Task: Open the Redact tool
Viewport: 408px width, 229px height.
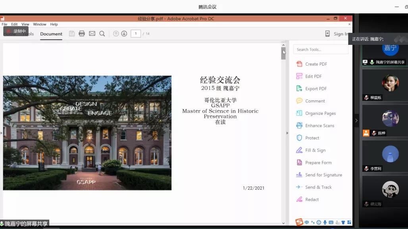Action: point(312,199)
